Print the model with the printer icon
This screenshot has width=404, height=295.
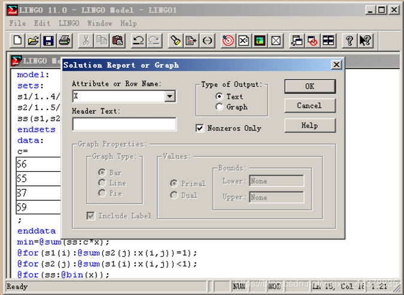(65, 41)
